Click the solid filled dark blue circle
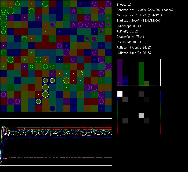The image size is (188, 172). click(x=52, y=108)
